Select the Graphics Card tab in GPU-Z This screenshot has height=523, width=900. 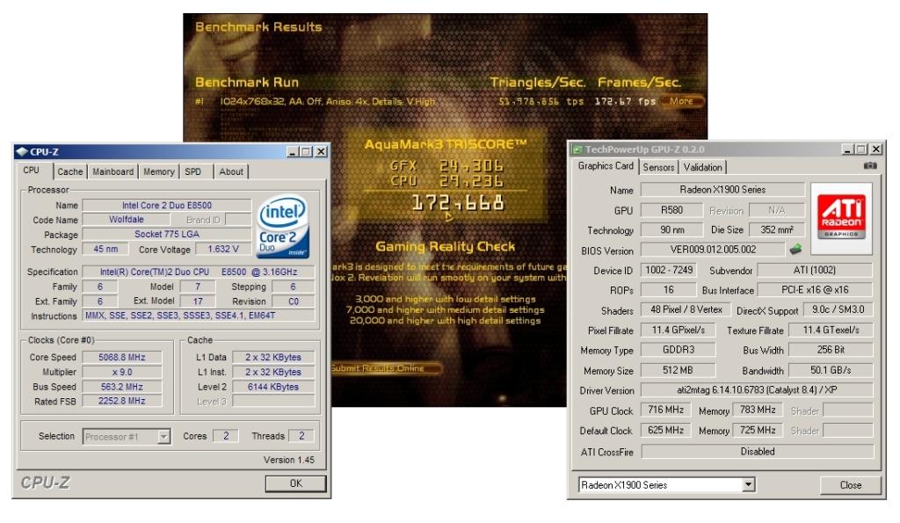(606, 166)
